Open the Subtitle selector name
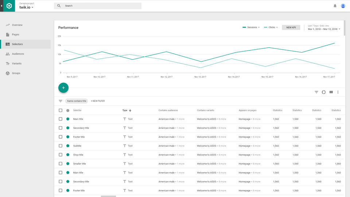The width and height of the screenshot is (350, 197). 77,146
